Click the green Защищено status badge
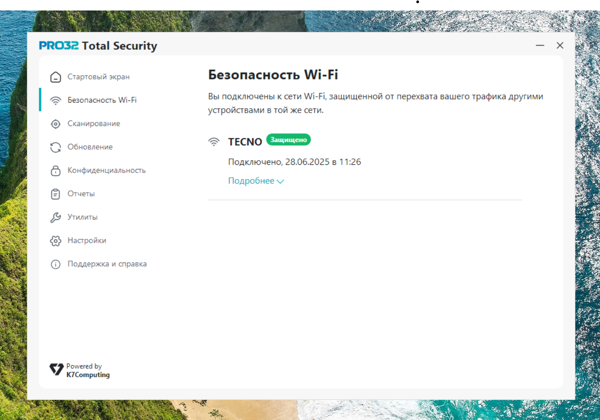 [x=288, y=140]
